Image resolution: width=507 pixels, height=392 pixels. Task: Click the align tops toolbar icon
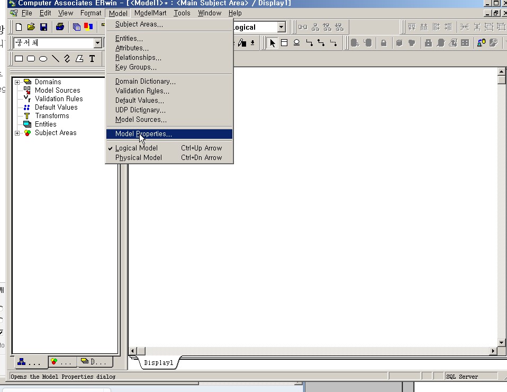point(412,27)
